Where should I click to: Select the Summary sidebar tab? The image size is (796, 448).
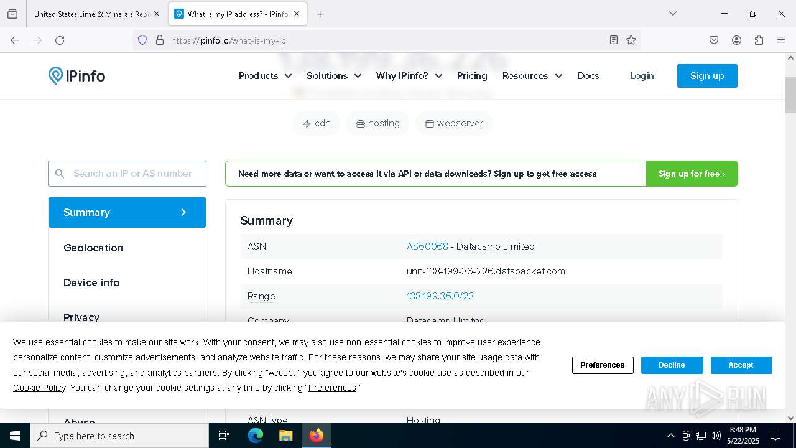127,212
